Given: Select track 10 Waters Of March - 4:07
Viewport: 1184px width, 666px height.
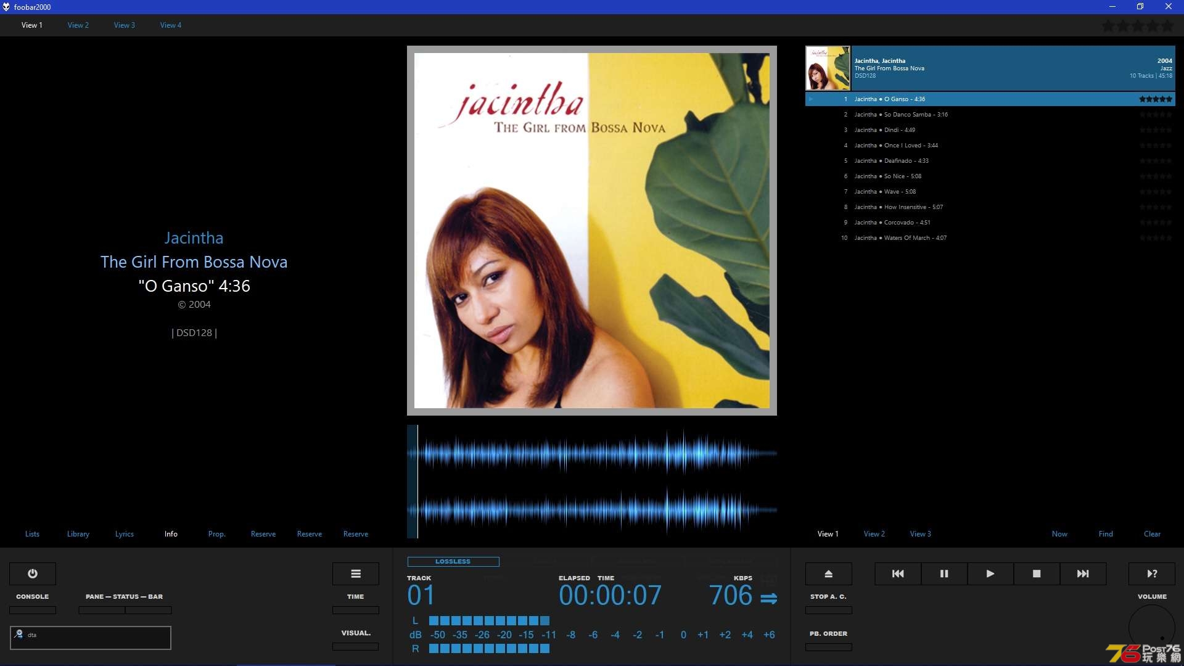Looking at the screenshot, I should [x=990, y=238].
